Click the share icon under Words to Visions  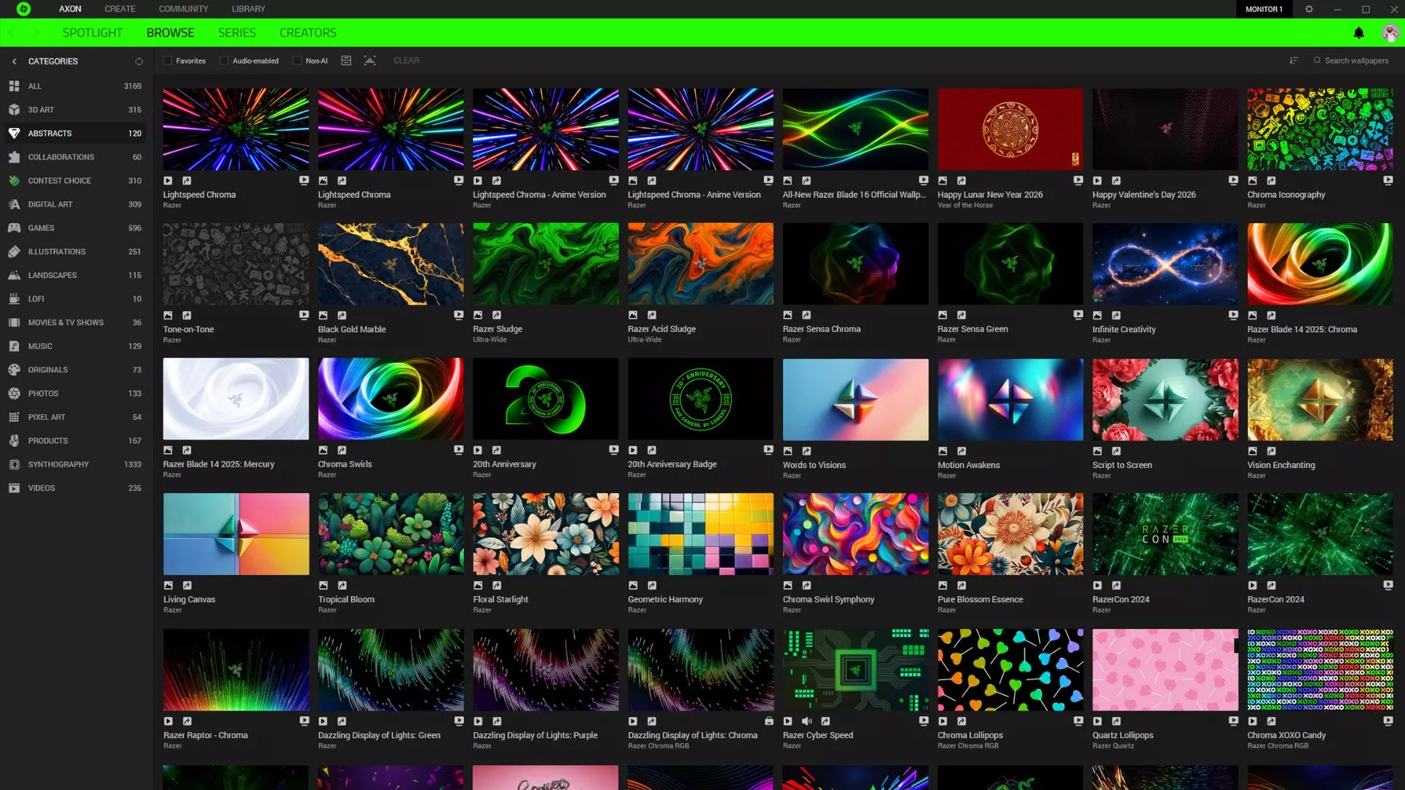tap(806, 451)
